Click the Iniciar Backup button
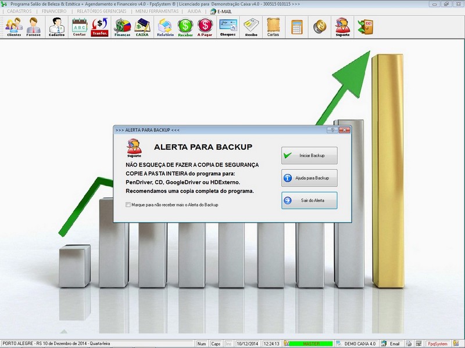Image resolution: width=465 pixels, height=348 pixels. pyautogui.click(x=309, y=155)
